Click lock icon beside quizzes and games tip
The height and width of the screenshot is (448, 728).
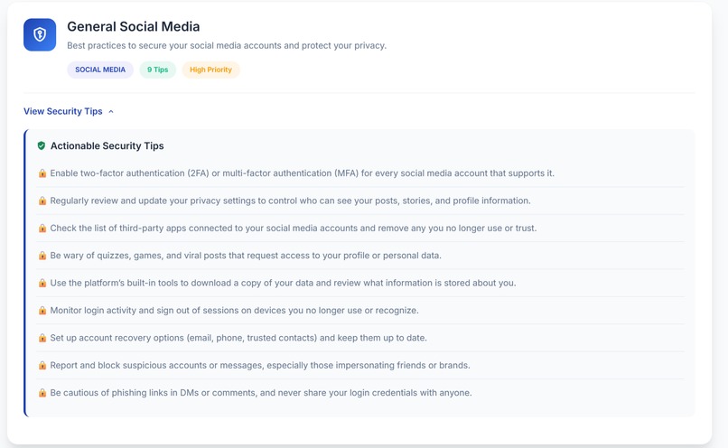coord(42,256)
